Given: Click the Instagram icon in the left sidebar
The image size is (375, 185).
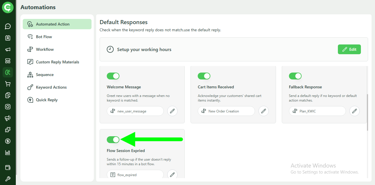Looking at the screenshot, I should click(x=8, y=107).
